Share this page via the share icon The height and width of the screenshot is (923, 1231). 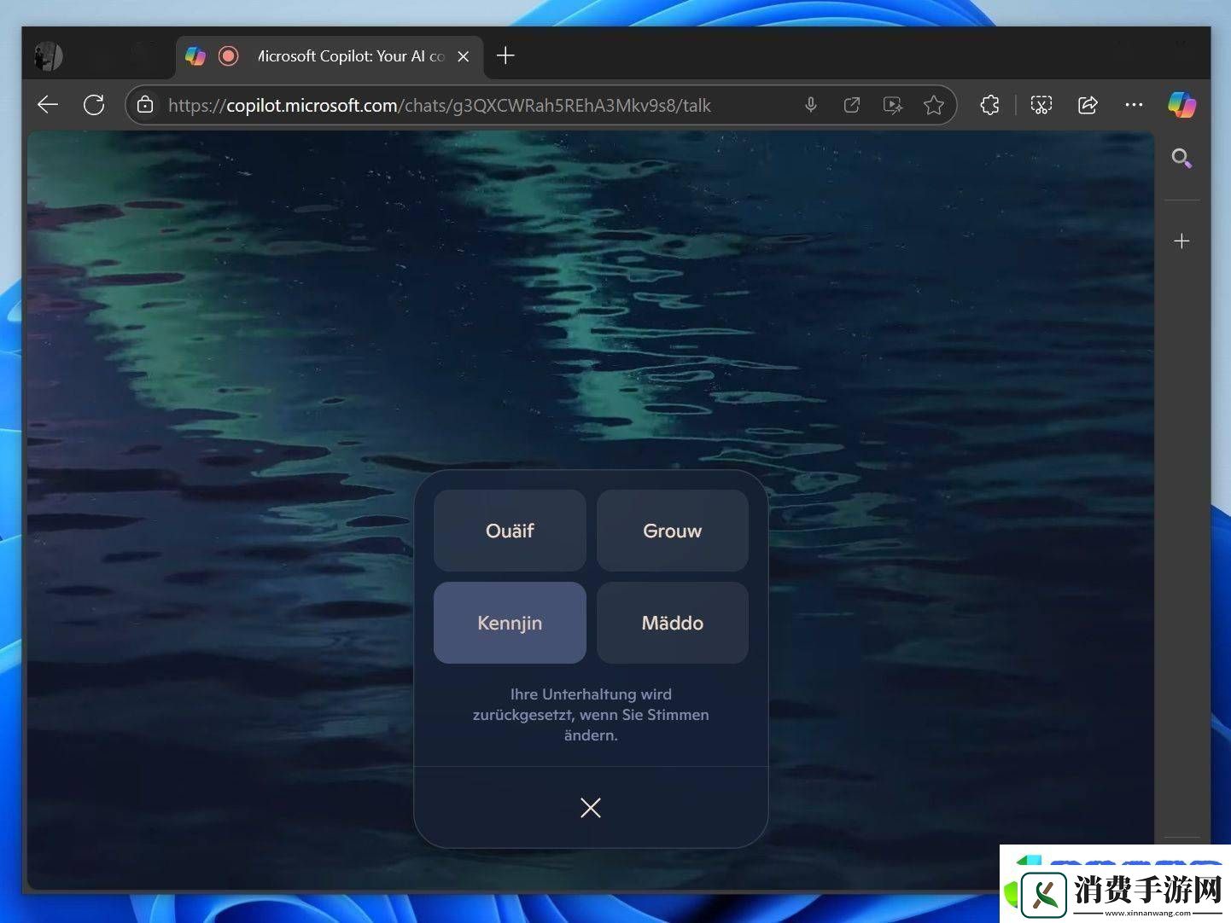pyautogui.click(x=1087, y=105)
